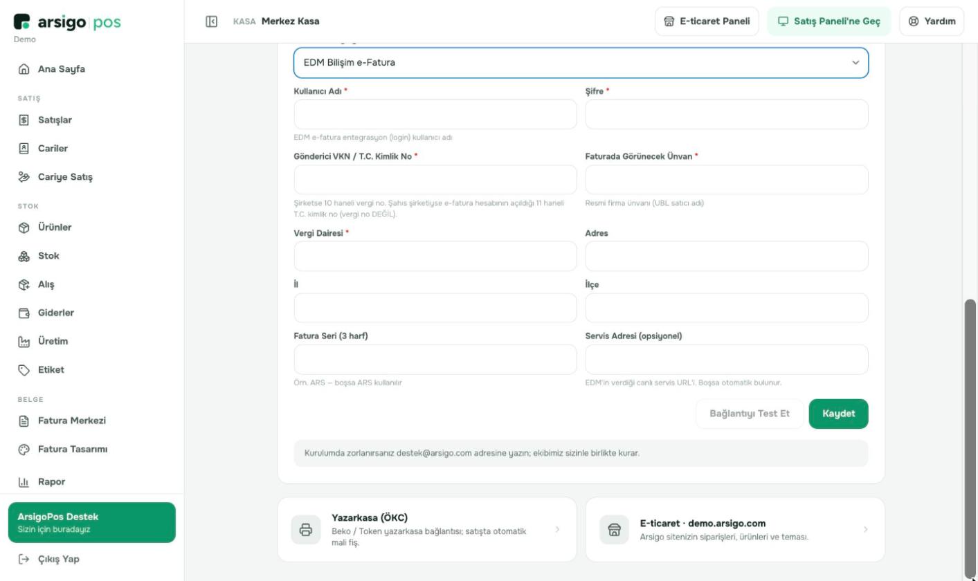The image size is (978, 581).
Task: Click the Etiket tag icon
Action: pyautogui.click(x=24, y=370)
